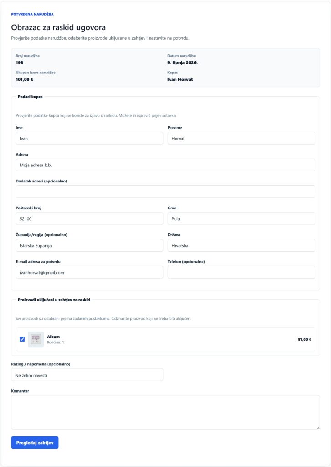Viewport: 331px width, 467px height.
Task: Focus the Ime input field
Action: point(90,139)
